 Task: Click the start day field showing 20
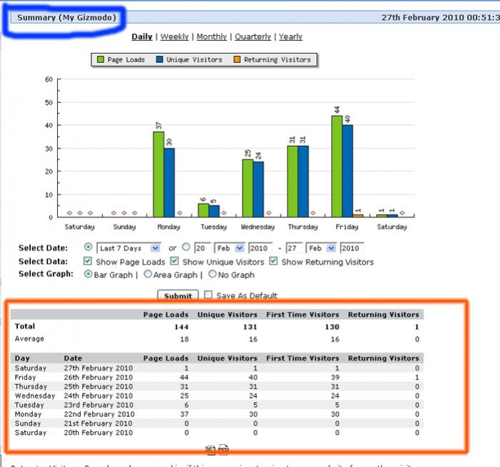[x=203, y=248]
